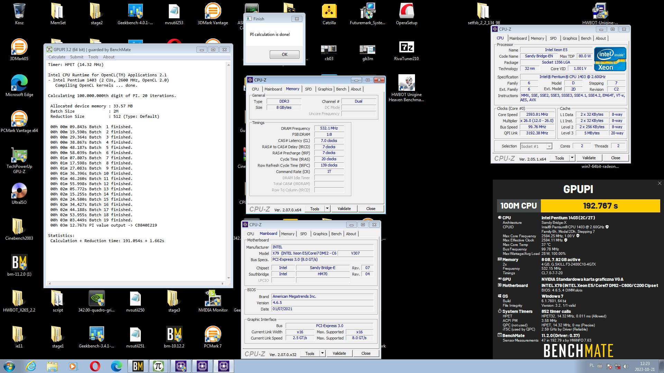
Task: Click Close in CPU-Z Mainboard window
Action: [x=366, y=353]
